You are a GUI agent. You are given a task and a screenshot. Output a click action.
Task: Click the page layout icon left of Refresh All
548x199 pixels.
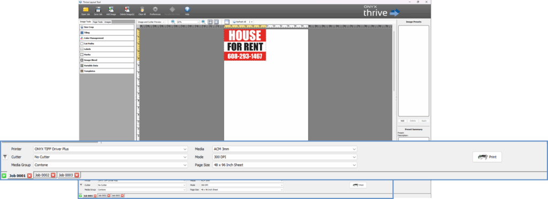227,22
